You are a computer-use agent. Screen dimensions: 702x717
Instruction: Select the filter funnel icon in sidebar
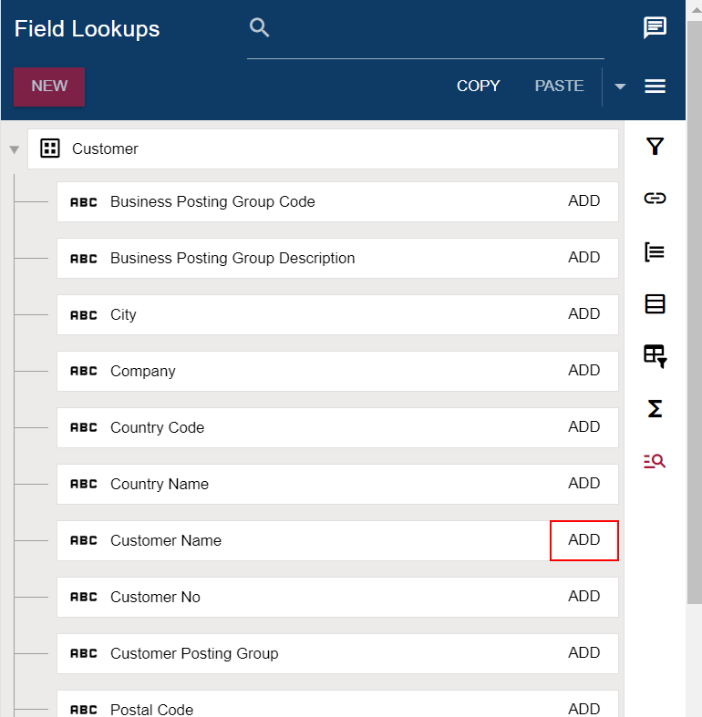(655, 147)
